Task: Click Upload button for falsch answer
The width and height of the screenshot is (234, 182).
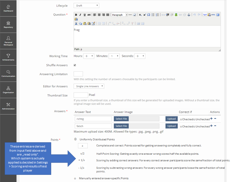Action: point(171,126)
